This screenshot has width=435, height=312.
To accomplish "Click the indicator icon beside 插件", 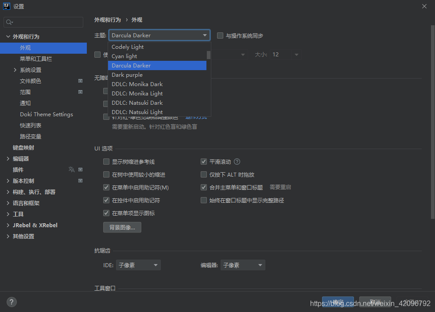I will [x=80, y=169].
